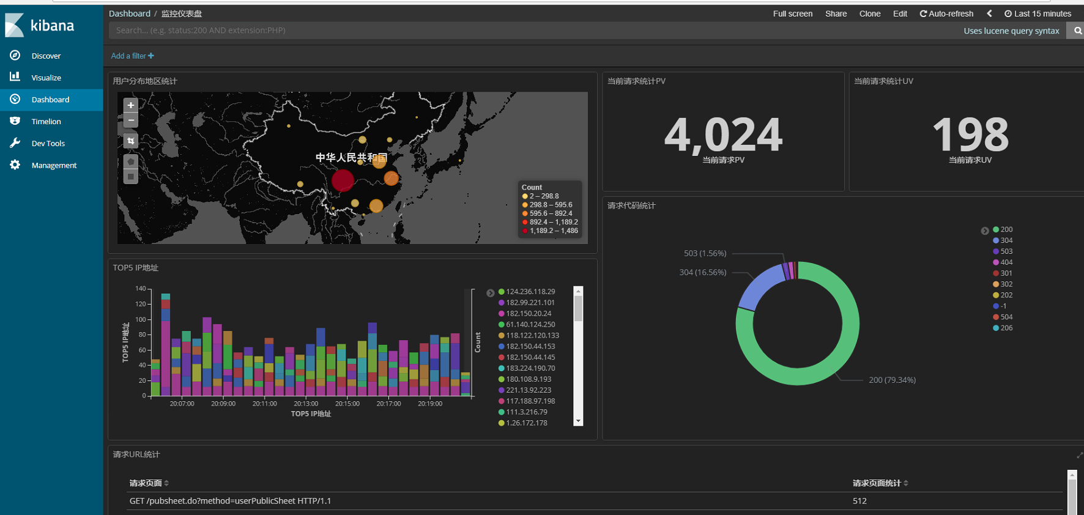The height and width of the screenshot is (515, 1084).
Task: Open the Last 15 minutes time picker
Action: coord(1038,13)
